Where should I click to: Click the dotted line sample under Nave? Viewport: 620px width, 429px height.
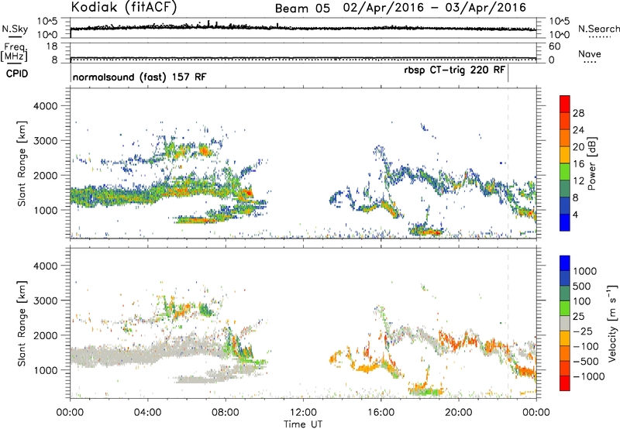(590, 62)
